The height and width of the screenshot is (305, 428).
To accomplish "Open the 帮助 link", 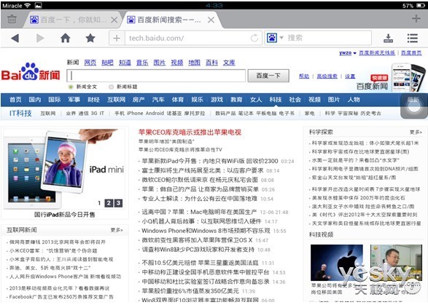I will (x=304, y=76).
